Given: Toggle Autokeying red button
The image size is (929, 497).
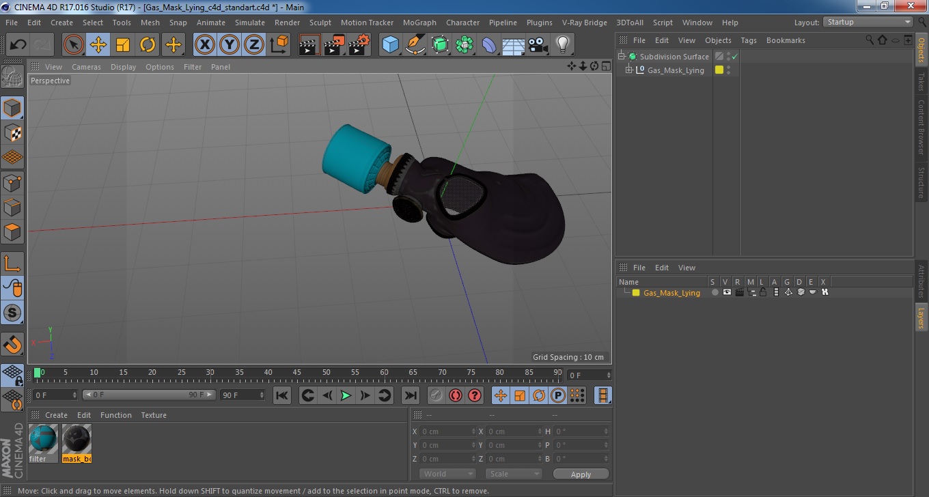Looking at the screenshot, I should (455, 395).
